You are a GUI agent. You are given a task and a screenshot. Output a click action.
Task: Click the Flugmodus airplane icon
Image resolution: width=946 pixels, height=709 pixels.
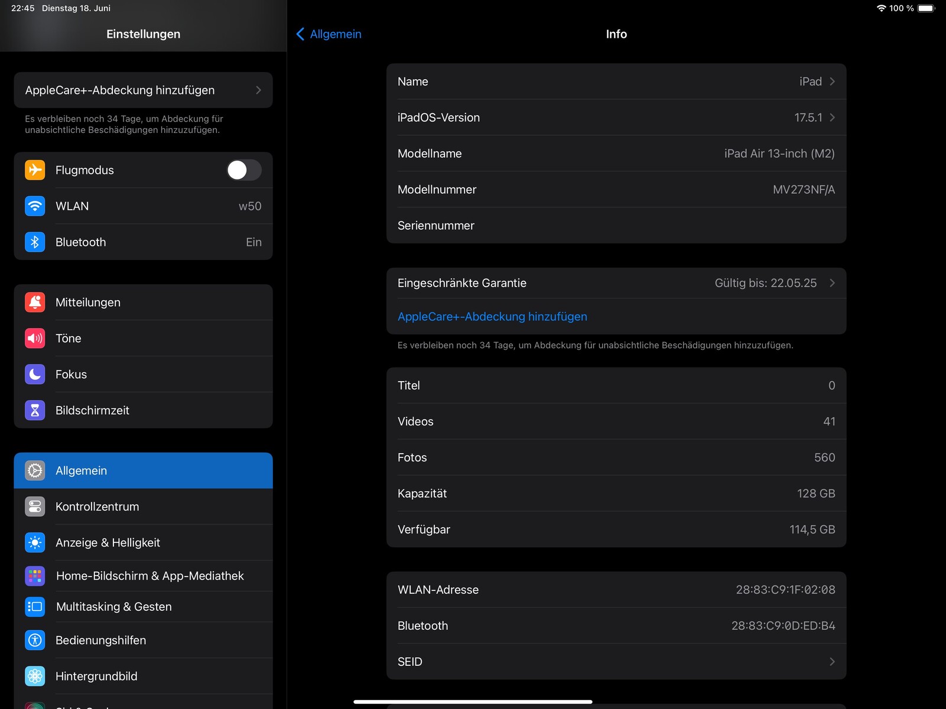[35, 170]
